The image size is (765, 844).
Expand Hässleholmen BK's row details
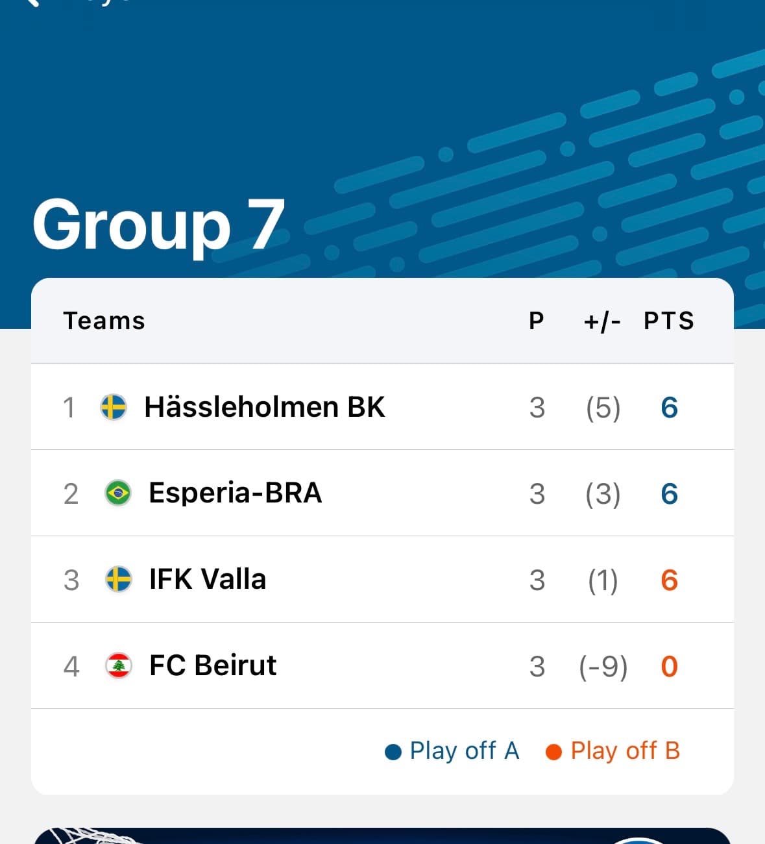click(x=383, y=407)
